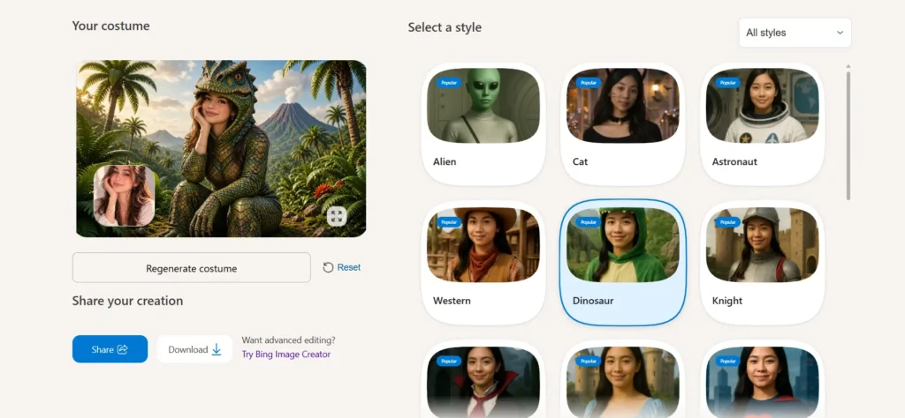Screen dimensions: 905x418
Task: Click the expand fullscreen icon on costume image
Action: click(x=337, y=216)
